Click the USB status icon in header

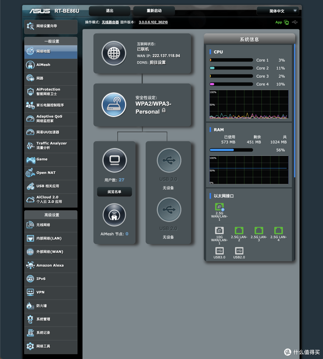click(295, 22)
